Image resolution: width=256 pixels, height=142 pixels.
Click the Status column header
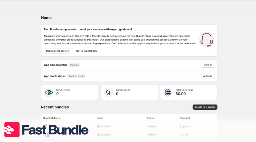[150, 118]
